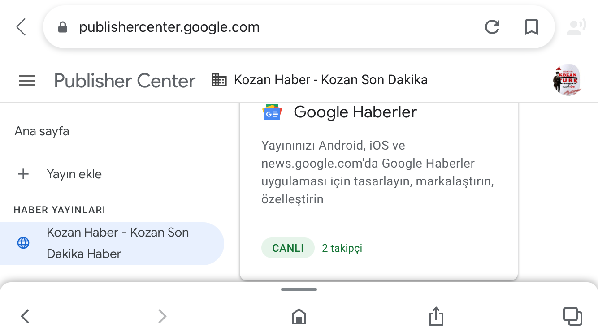598x336 pixels.
Task: Click the CANLI status badge
Action: point(288,248)
